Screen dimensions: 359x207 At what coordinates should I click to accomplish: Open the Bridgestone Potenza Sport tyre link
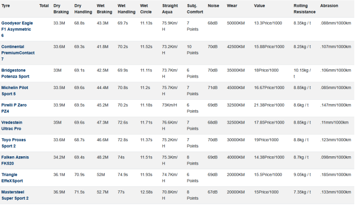coord(15,73)
